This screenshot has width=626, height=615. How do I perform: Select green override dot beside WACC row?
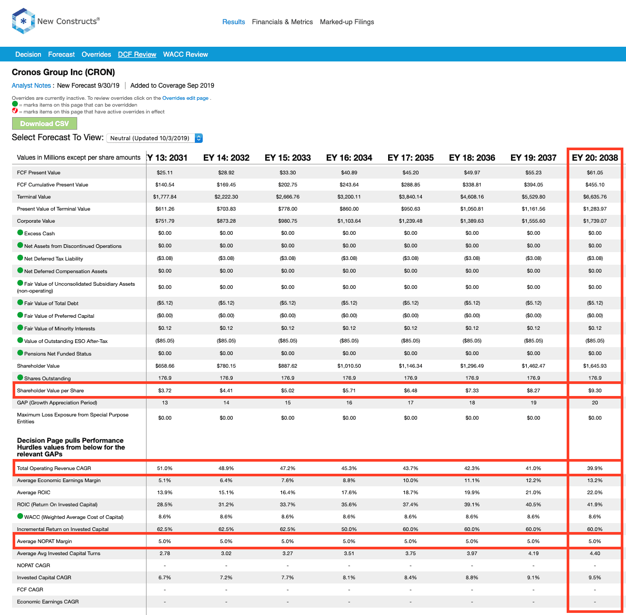click(20, 516)
